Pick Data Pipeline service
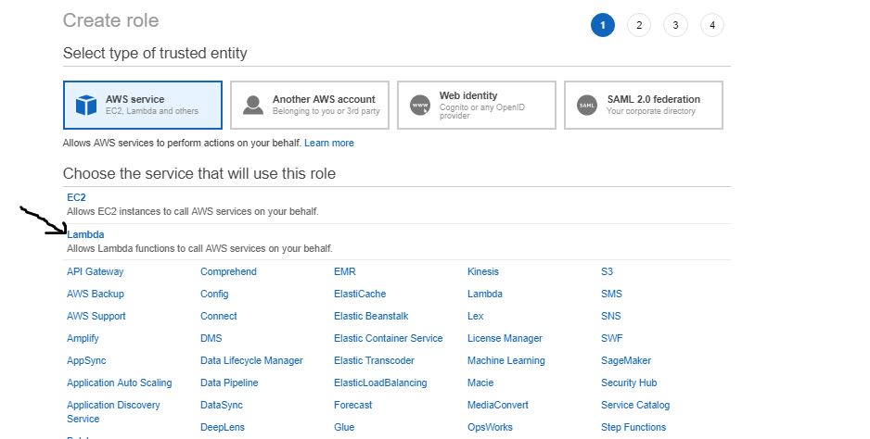Image resolution: width=870 pixels, height=439 pixels. 229,383
